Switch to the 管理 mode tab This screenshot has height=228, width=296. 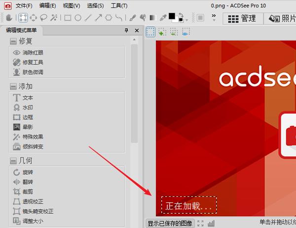pyautogui.click(x=242, y=18)
